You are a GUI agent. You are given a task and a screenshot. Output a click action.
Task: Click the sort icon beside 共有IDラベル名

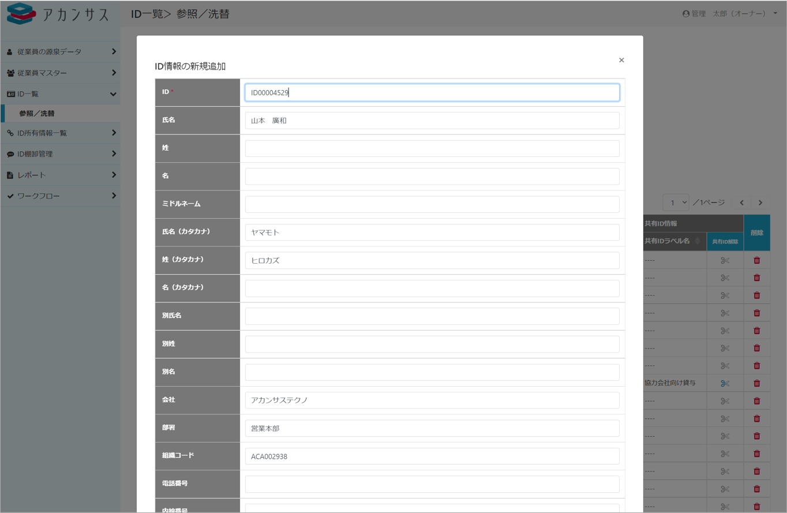(x=698, y=241)
